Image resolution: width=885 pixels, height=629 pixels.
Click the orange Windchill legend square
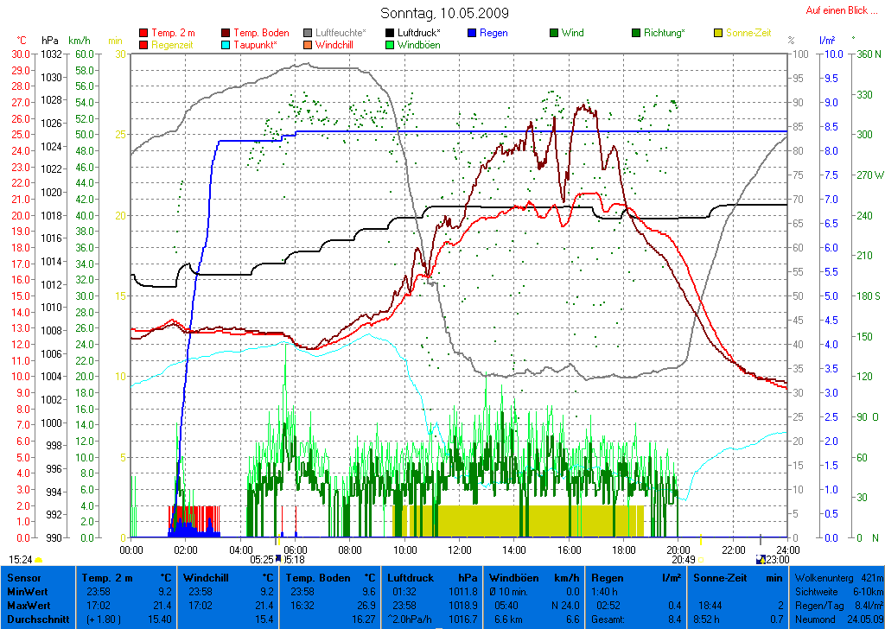(x=309, y=45)
